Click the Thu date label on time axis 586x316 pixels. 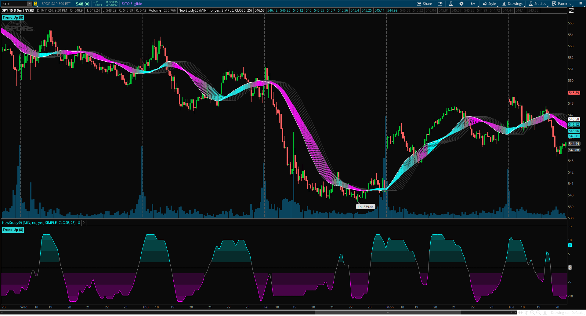click(146, 307)
